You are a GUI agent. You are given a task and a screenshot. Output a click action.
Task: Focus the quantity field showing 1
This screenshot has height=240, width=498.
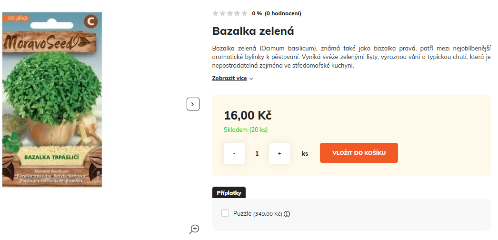[257, 153]
